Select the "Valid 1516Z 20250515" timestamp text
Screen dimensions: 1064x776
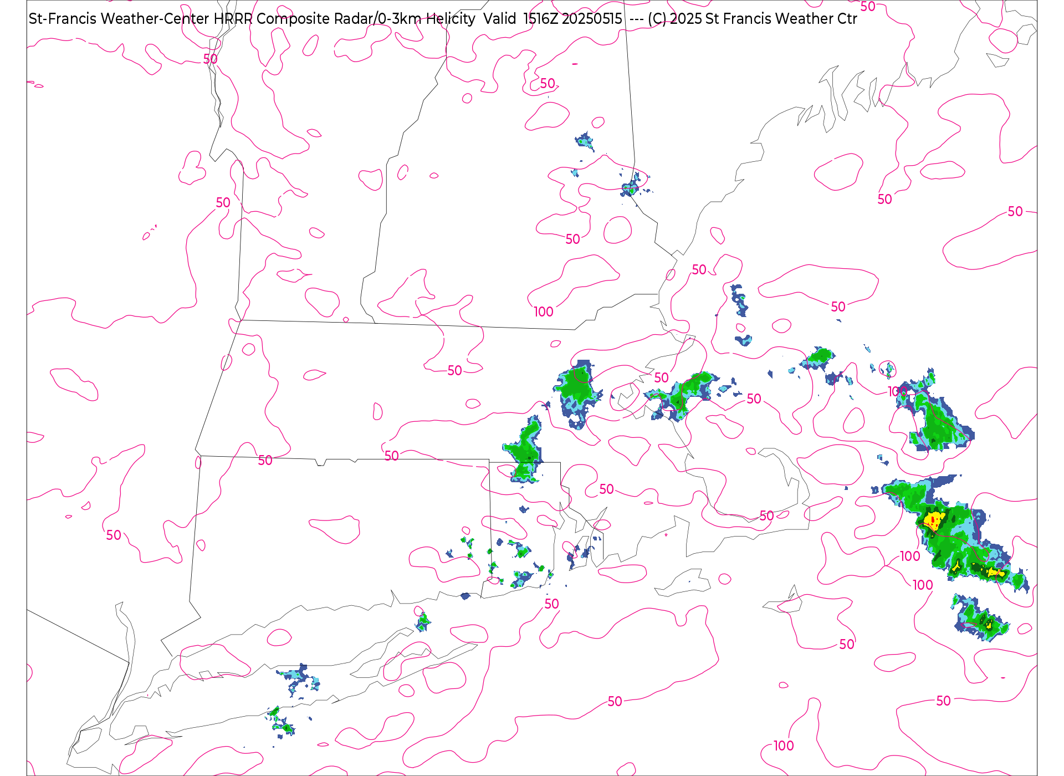click(x=553, y=19)
